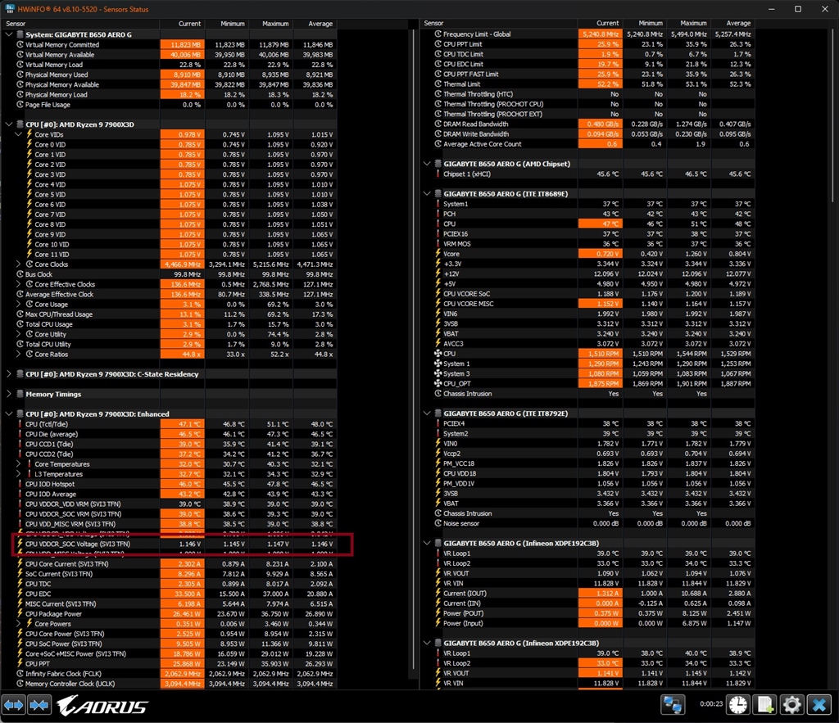
Task: Select the CPU VDDCR_SOC Voltage (SVI3 TFN) row
Action: (x=169, y=544)
